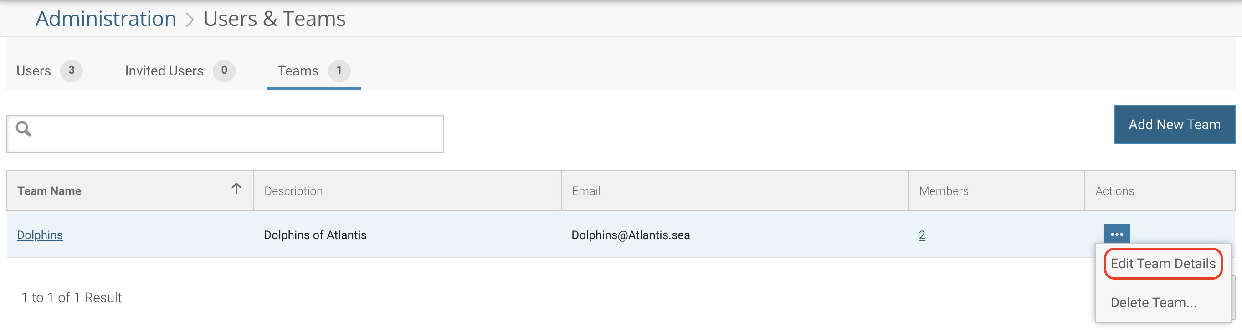1242x330 pixels.
Task: Go to Administration breadcrumb link
Action: 106,19
